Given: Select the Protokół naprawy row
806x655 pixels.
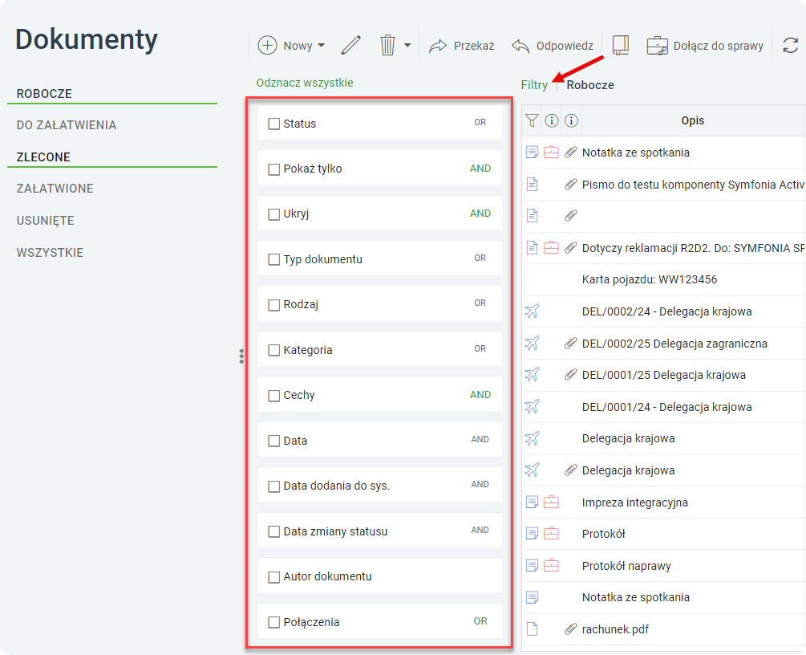Looking at the screenshot, I should [663, 565].
